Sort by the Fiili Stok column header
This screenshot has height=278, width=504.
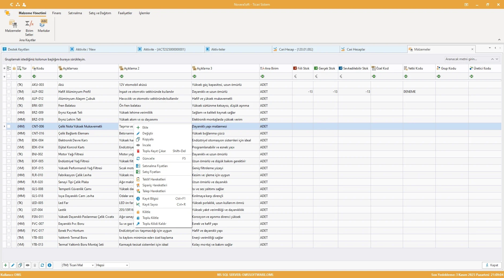pyautogui.click(x=303, y=68)
